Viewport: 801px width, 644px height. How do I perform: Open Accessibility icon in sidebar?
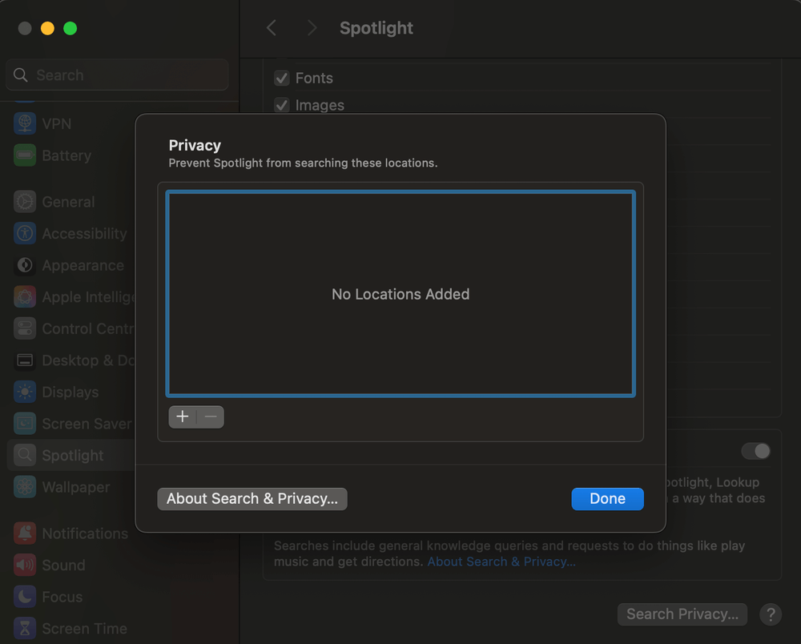pyautogui.click(x=25, y=233)
